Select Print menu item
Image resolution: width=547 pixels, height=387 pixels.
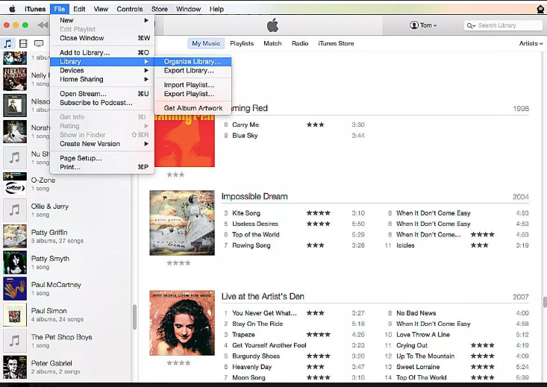(104, 167)
